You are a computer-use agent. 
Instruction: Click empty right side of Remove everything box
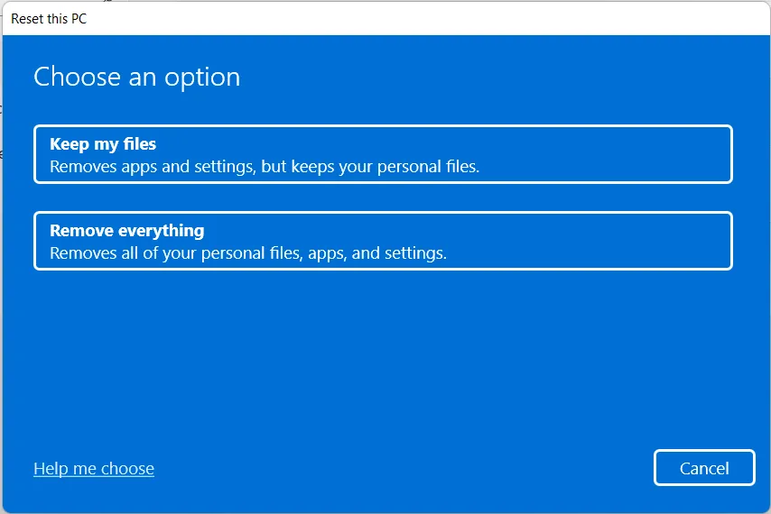point(632,241)
